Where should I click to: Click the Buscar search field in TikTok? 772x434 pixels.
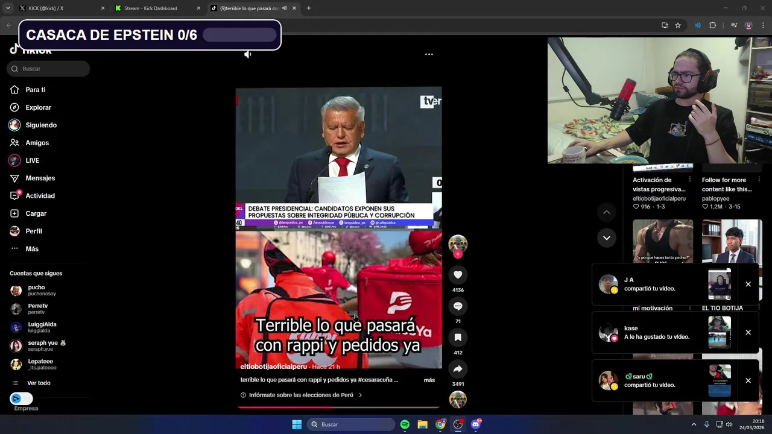(48, 69)
